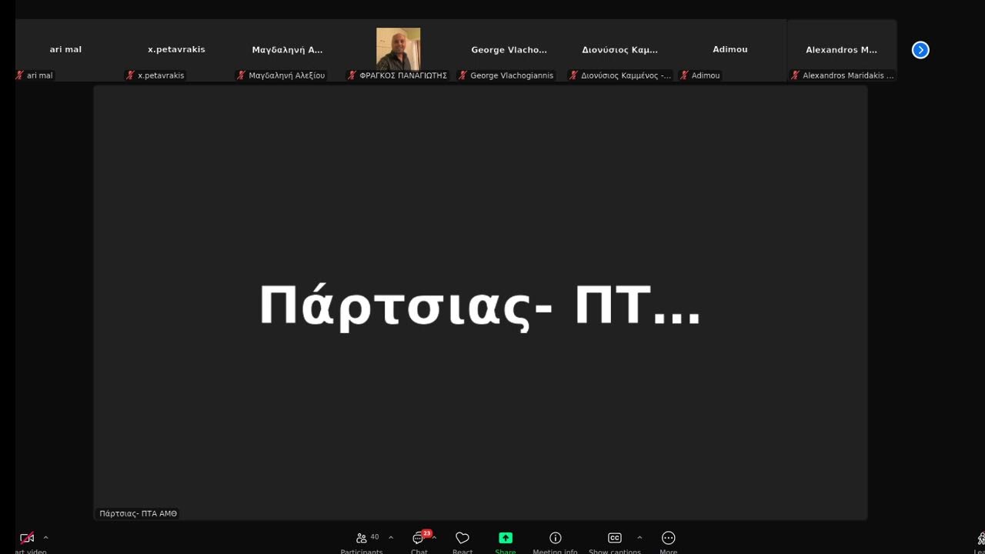Expand the captions options caret
Screen dimensions: 985x554
639,537
